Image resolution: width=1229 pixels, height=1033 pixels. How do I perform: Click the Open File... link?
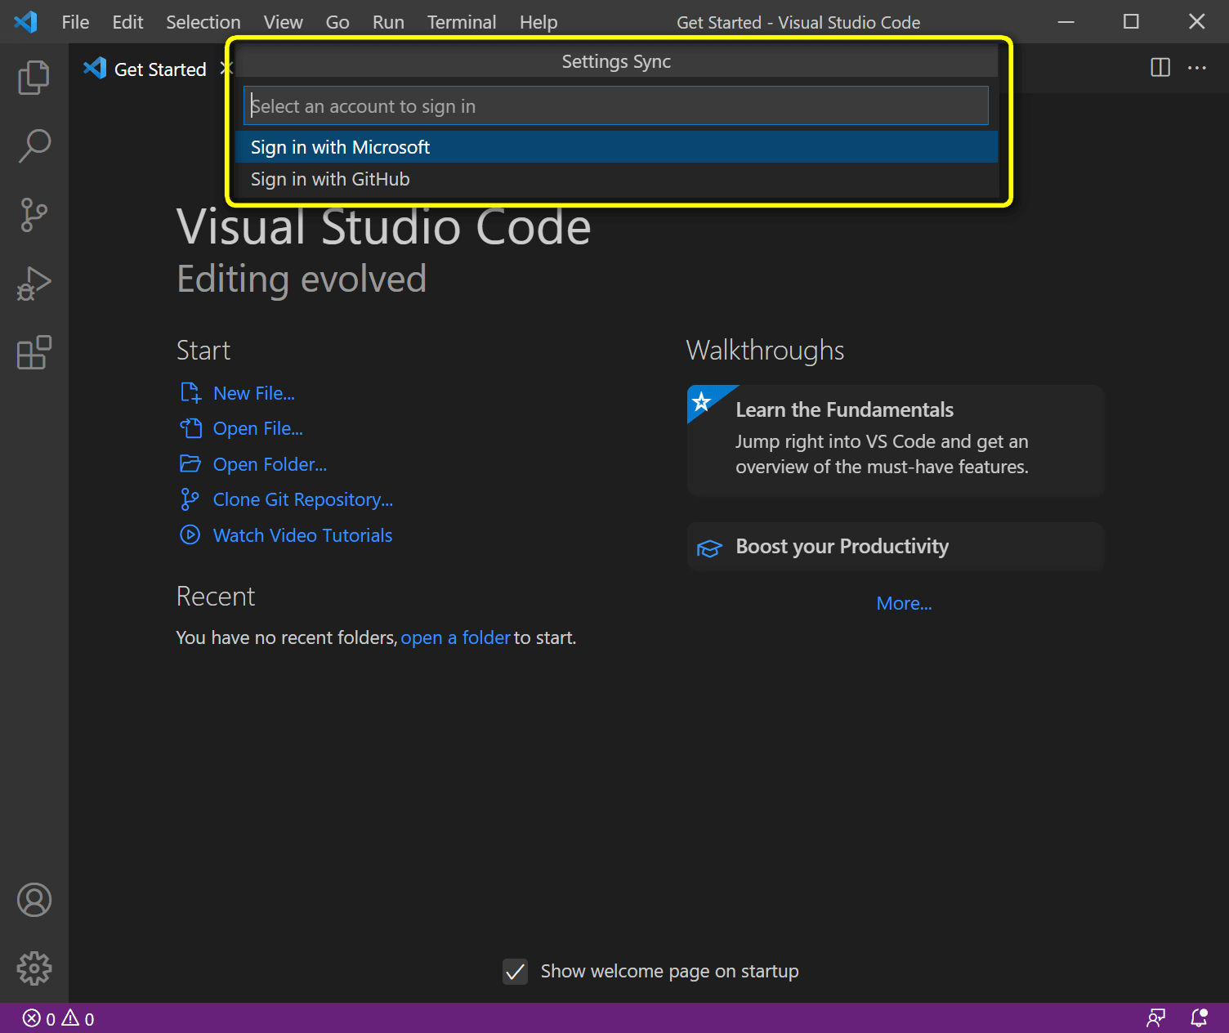[258, 428]
